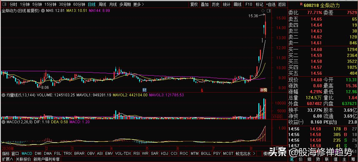Select the BRAR indicator tab
Image resolution: width=358 pixels, height=162 pixels.
79,154
